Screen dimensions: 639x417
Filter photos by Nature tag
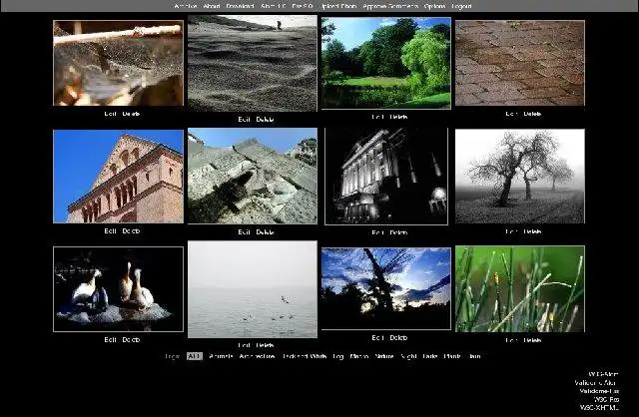tap(384, 356)
